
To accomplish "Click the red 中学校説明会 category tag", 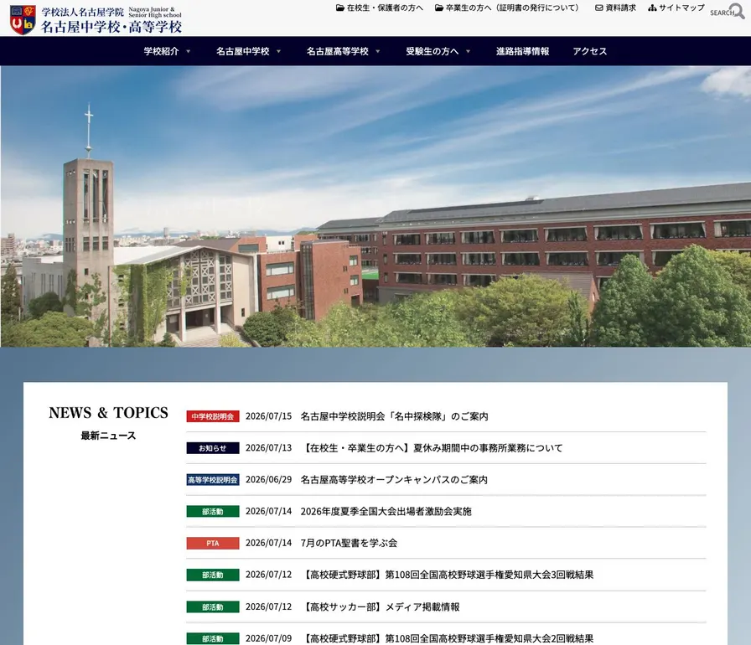I will (x=213, y=416).
